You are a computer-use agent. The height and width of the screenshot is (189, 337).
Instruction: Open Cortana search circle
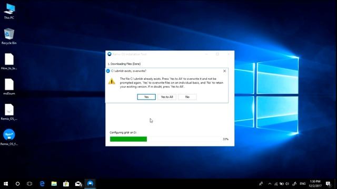tap(17, 184)
